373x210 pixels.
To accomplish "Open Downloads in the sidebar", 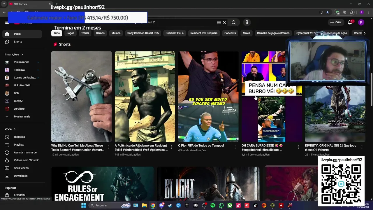I will coord(22,176).
